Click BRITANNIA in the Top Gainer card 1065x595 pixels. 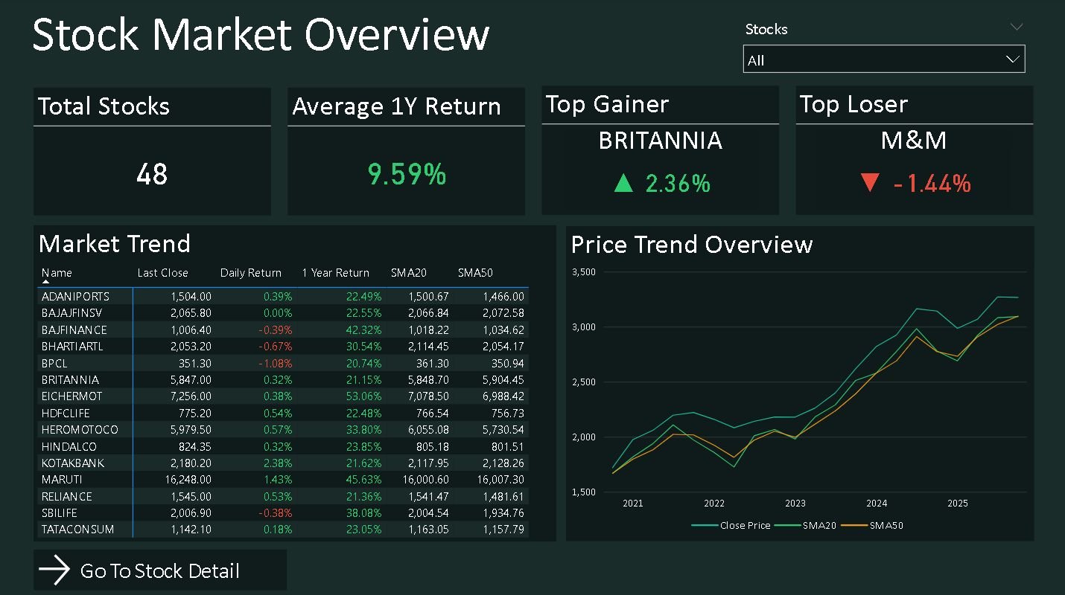click(661, 141)
